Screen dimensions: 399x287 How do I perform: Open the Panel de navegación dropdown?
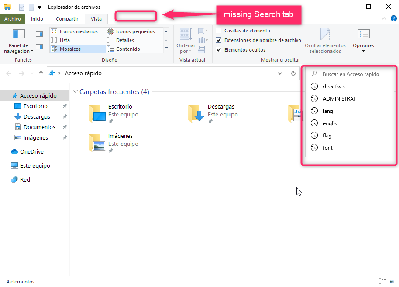coord(19,41)
